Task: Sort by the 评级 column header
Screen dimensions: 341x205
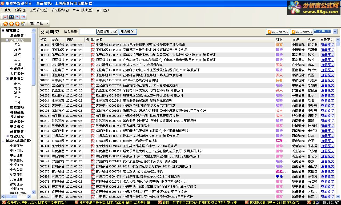Action: click(x=283, y=40)
